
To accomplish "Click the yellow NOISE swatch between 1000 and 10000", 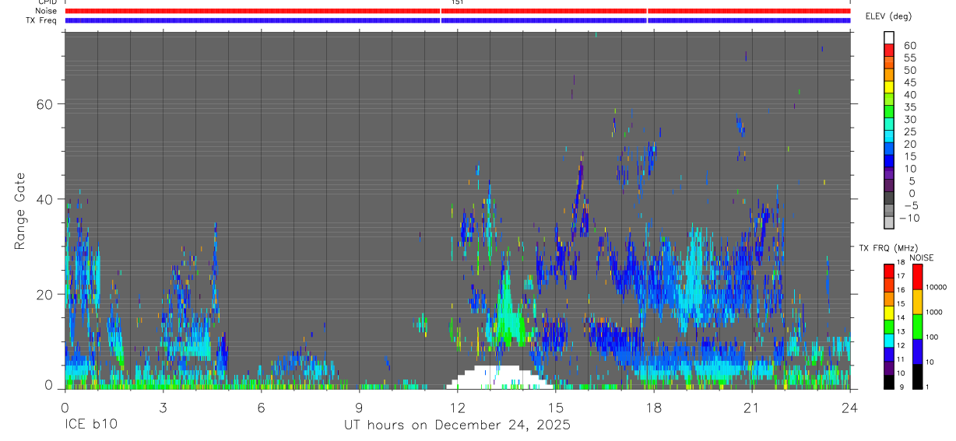I will (917, 301).
